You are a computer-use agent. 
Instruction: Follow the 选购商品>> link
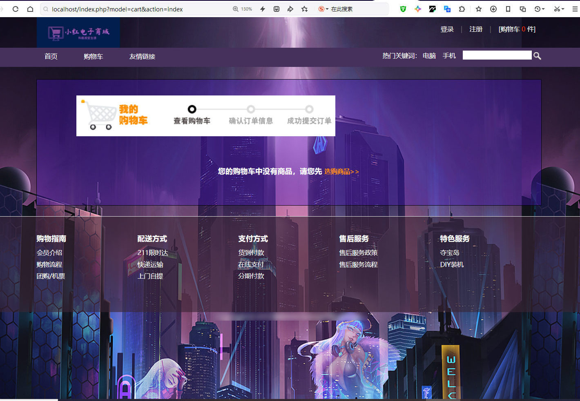tap(342, 172)
